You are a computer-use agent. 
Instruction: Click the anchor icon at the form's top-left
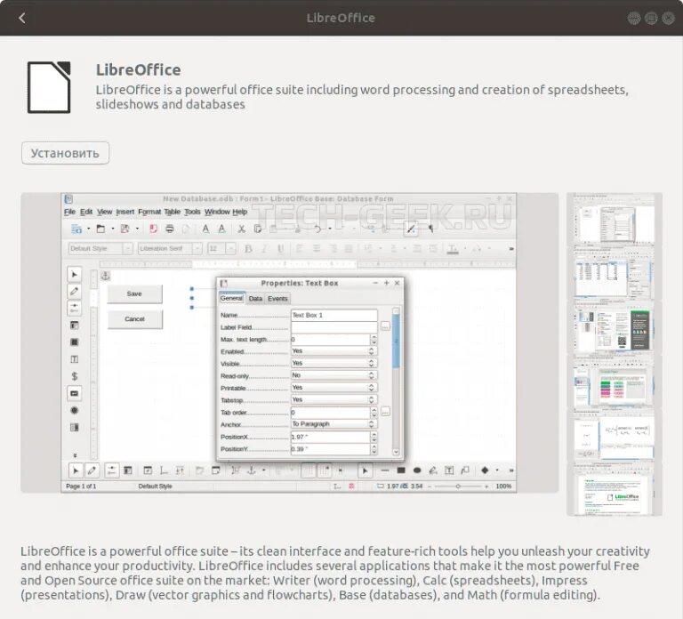(x=105, y=276)
